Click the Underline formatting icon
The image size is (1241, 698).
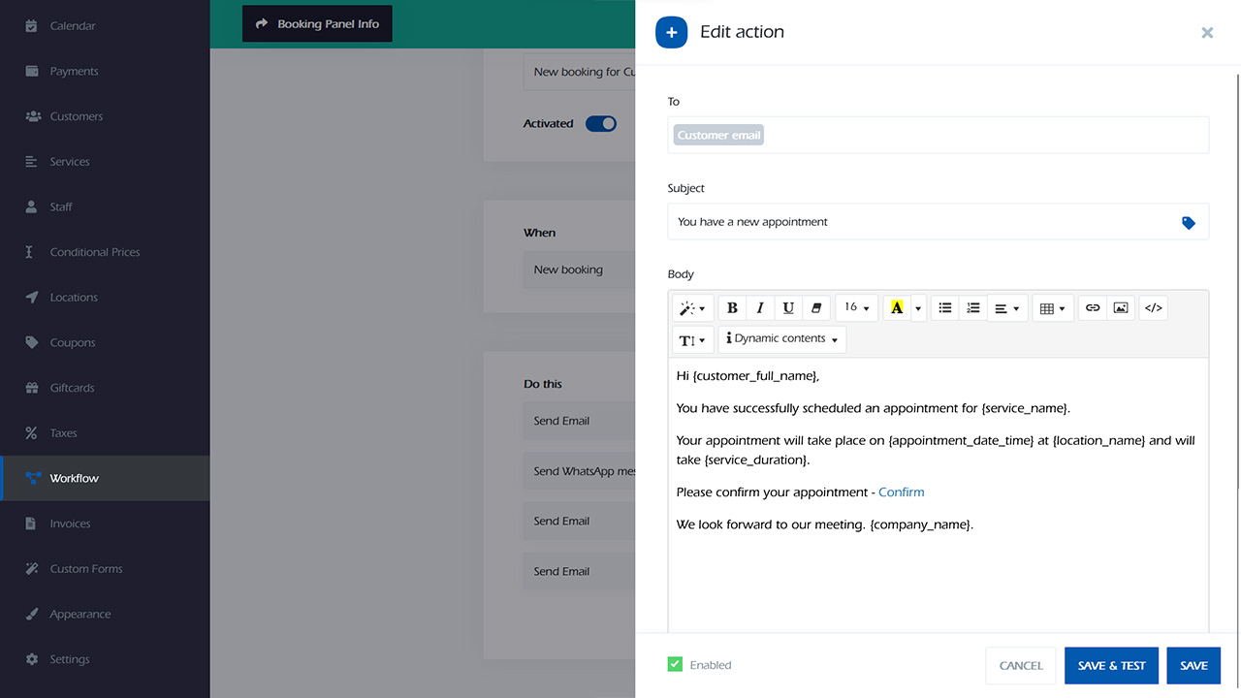pyautogui.click(x=788, y=308)
